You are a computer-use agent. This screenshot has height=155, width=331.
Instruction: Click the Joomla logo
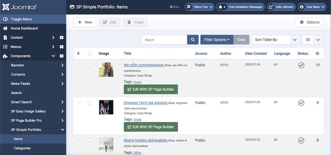point(19,7)
